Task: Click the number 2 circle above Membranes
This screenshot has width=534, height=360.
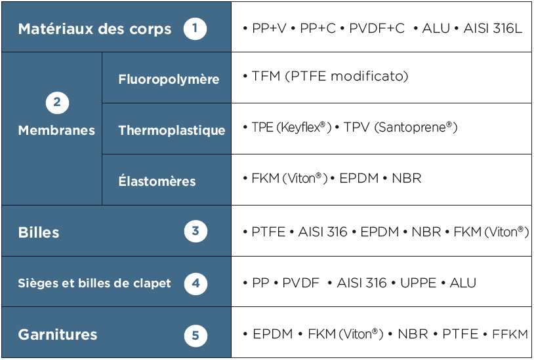Action: [57, 102]
